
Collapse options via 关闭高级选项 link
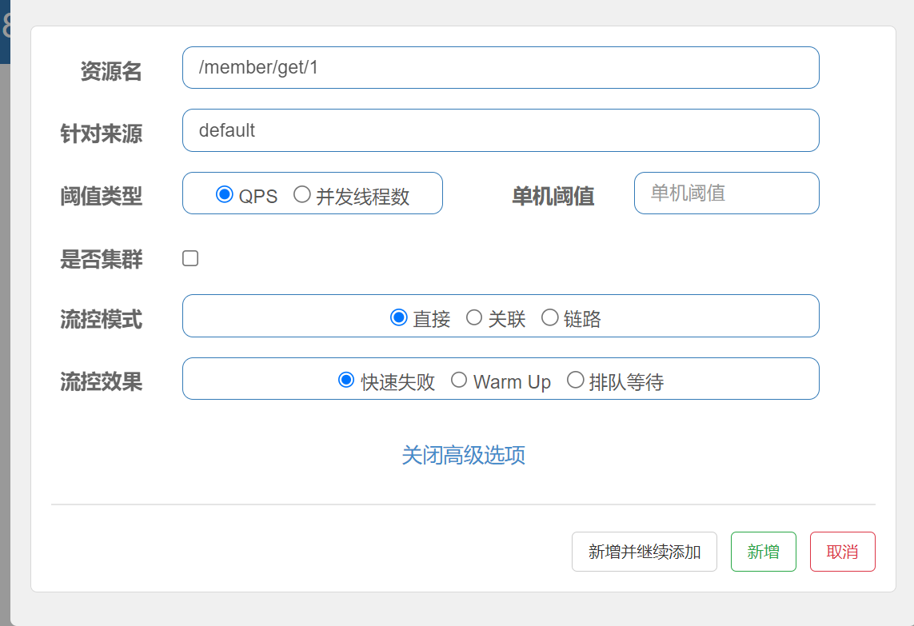pos(463,455)
